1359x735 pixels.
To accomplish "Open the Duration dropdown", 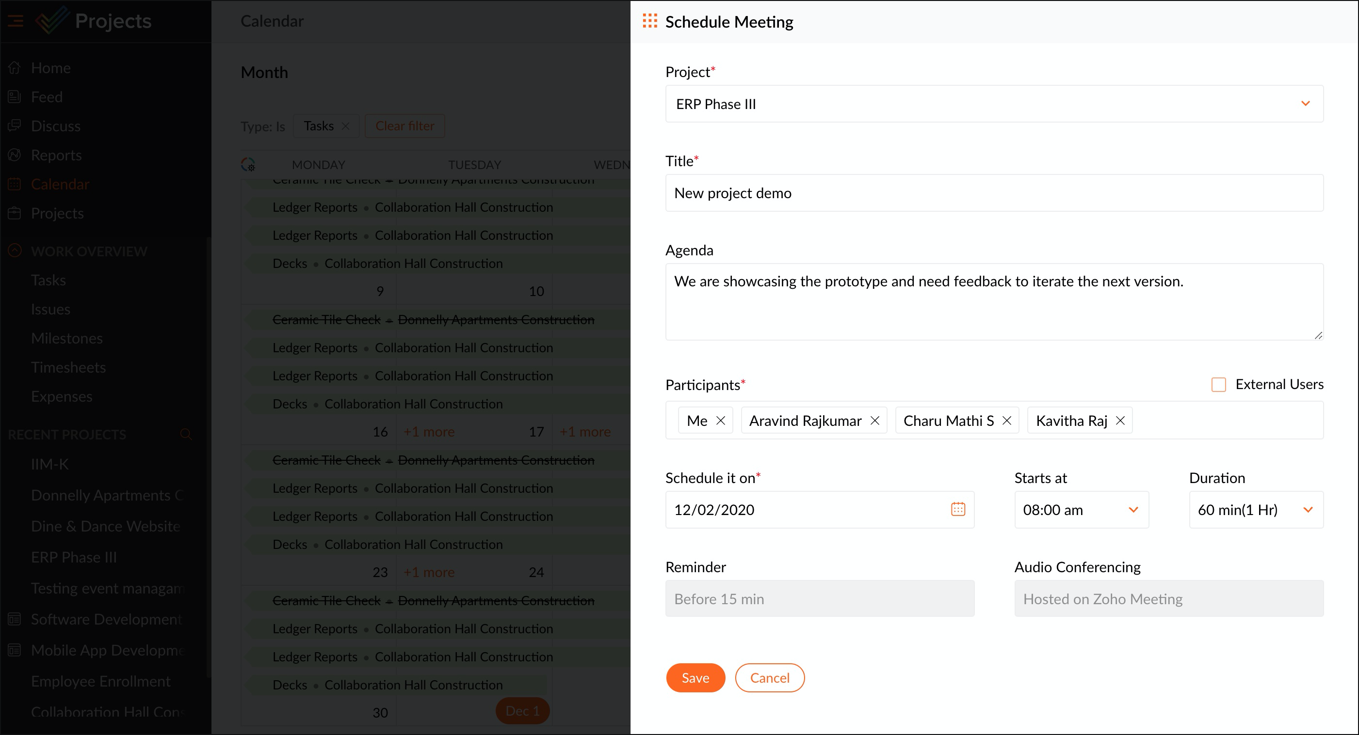I will [x=1256, y=510].
